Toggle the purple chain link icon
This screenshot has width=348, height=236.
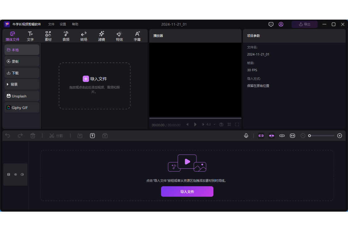(261, 136)
